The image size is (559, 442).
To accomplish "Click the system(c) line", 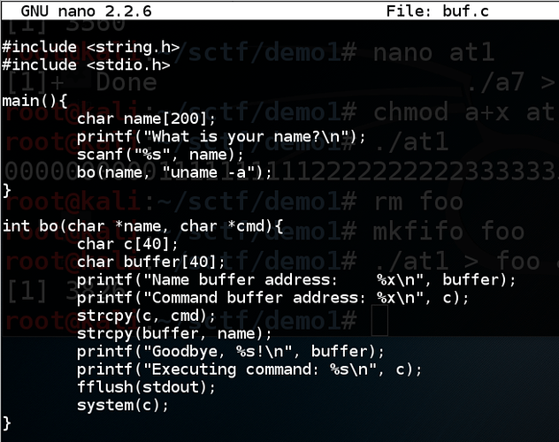I will click(123, 406).
